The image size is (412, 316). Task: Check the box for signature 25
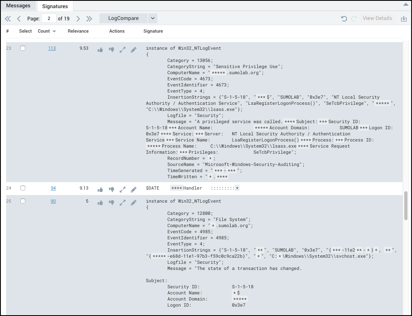pyautogui.click(x=23, y=201)
